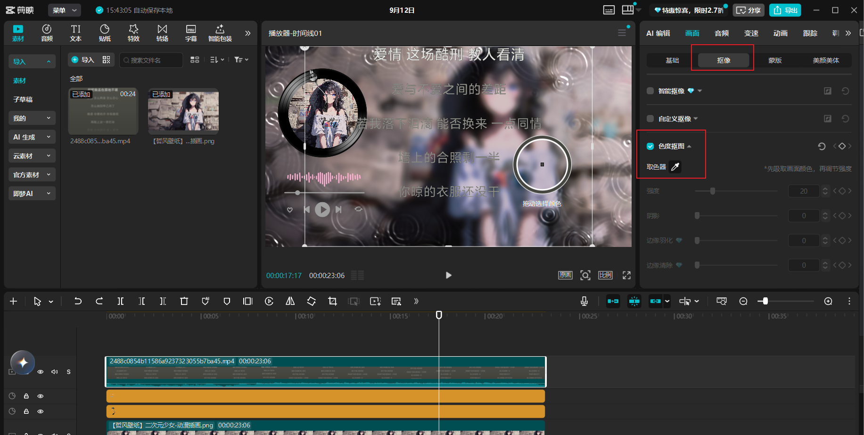Expand the 云素材 sidebar section
864x435 pixels.
click(32, 156)
